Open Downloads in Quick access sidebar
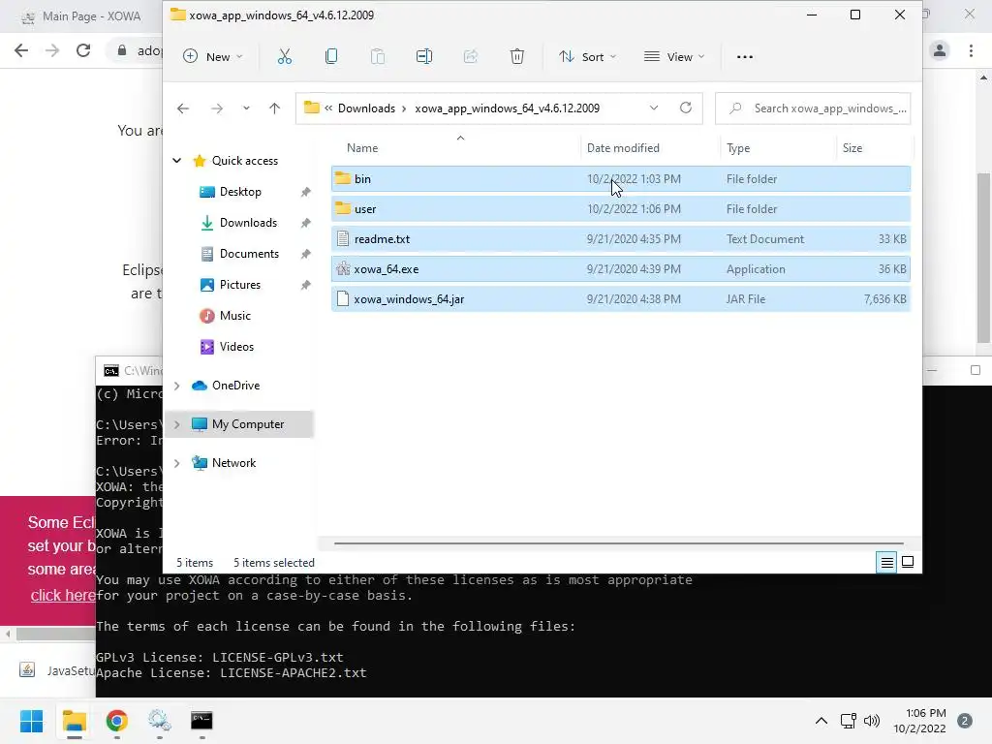The height and width of the screenshot is (744, 992). click(x=248, y=223)
